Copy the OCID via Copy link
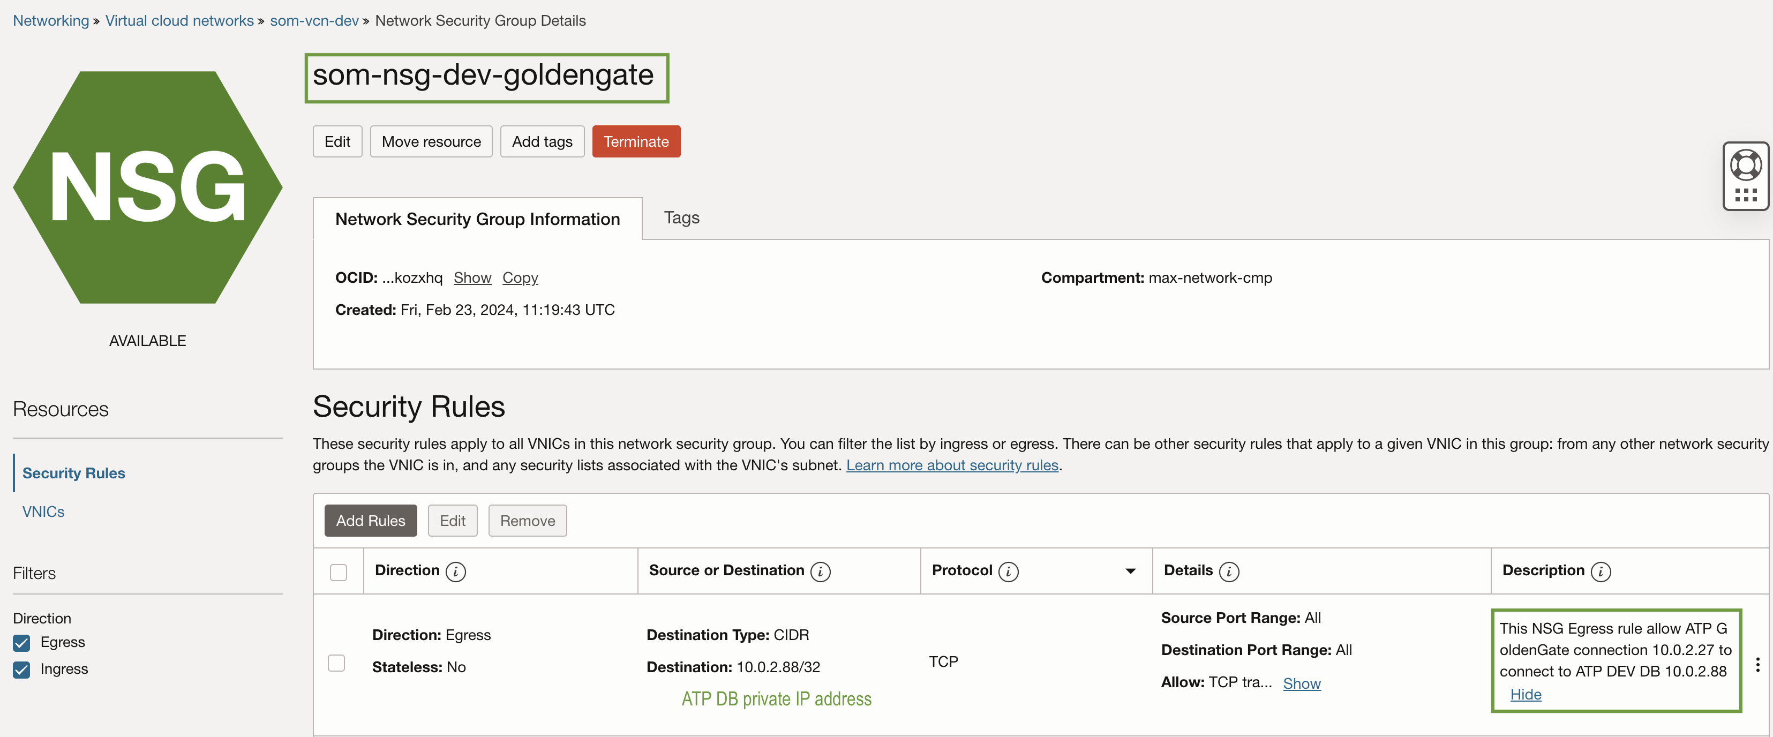The image size is (1773, 737). click(x=520, y=277)
